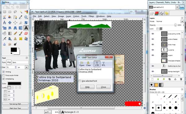
Task: Open the Filters menu
Action: tap(91, 16)
